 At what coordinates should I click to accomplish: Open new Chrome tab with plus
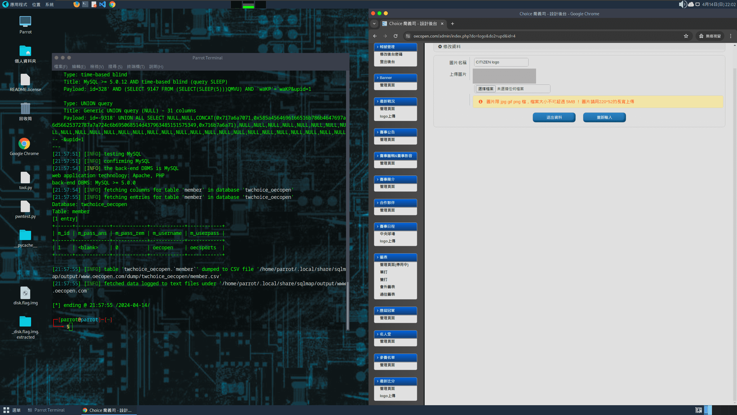click(453, 24)
